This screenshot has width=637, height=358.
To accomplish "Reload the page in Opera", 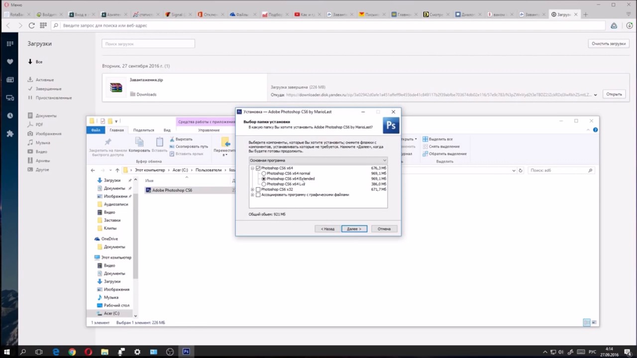I will pyautogui.click(x=32, y=25).
